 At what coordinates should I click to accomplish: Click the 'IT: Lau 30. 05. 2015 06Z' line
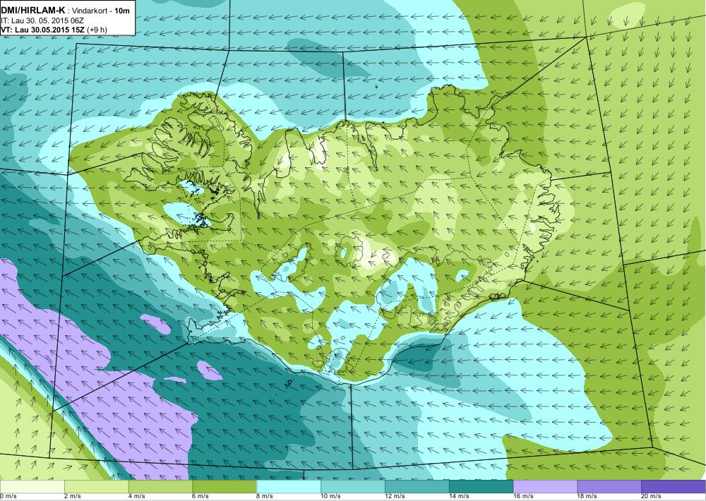click(42, 20)
